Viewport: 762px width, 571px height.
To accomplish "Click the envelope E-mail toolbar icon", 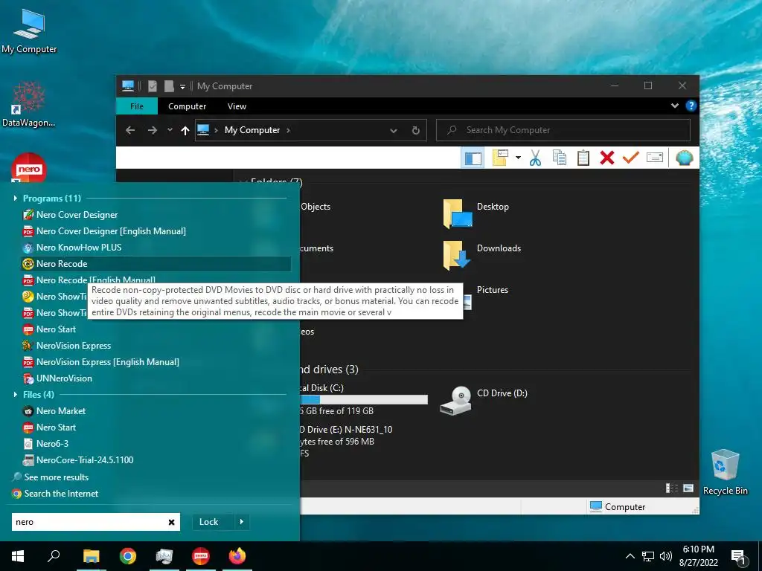I will click(x=655, y=158).
